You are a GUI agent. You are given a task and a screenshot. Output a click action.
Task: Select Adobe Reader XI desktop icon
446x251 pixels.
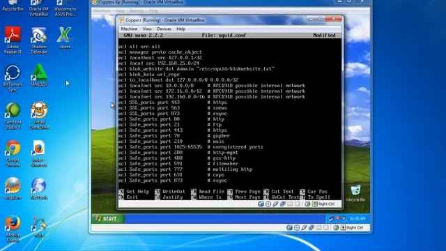[13, 40]
